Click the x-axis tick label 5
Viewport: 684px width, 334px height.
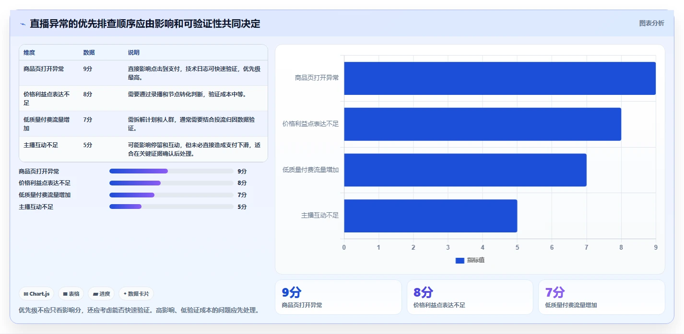click(x=517, y=247)
